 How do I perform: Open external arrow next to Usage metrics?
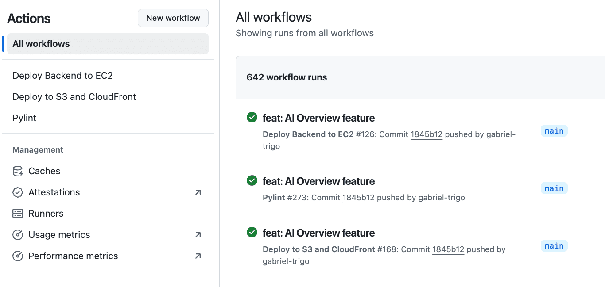click(198, 235)
